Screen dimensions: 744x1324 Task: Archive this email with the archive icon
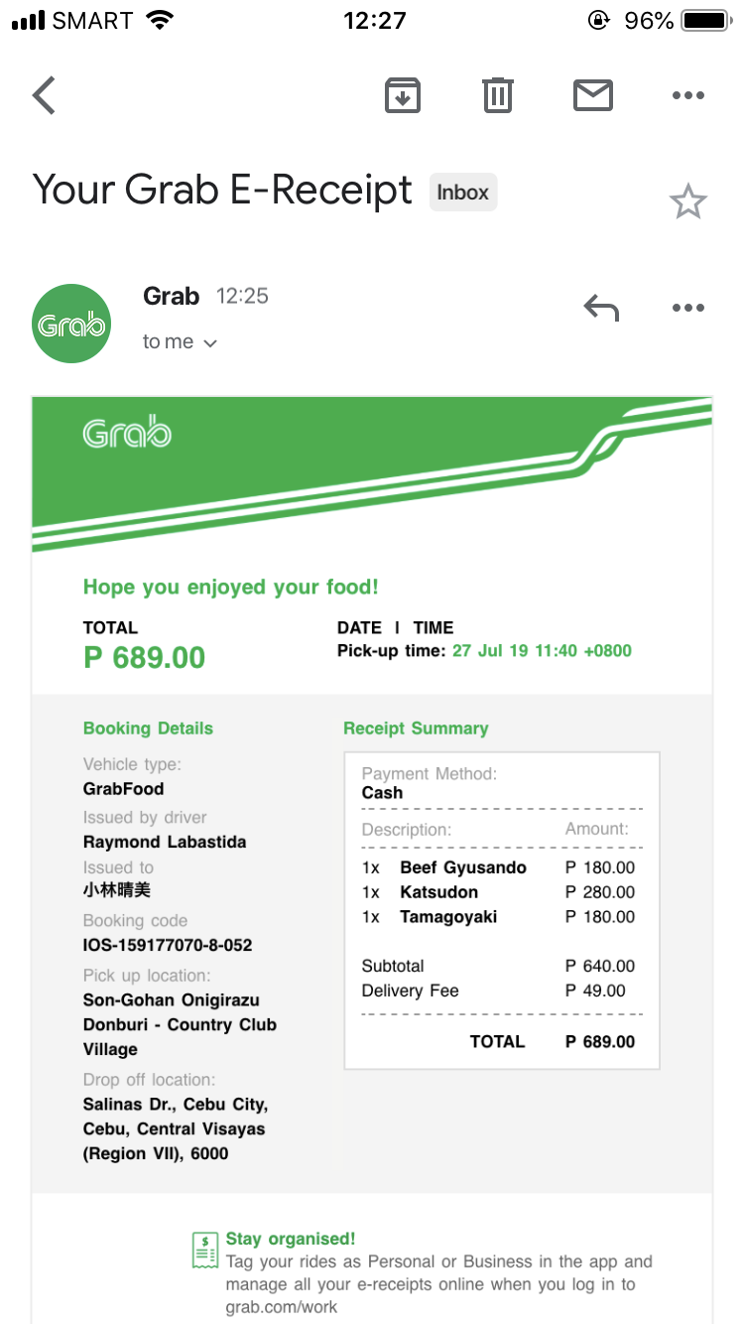coord(403,95)
